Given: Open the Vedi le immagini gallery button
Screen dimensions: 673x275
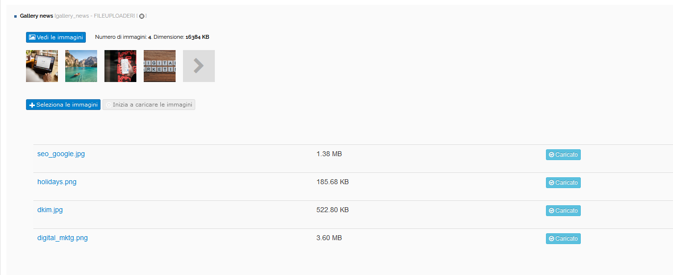Looking at the screenshot, I should [x=56, y=37].
